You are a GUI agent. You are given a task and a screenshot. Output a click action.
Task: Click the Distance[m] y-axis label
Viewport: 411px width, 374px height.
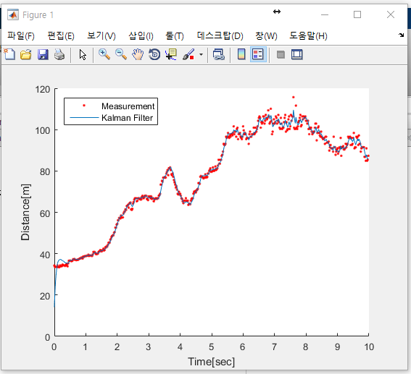coord(25,212)
